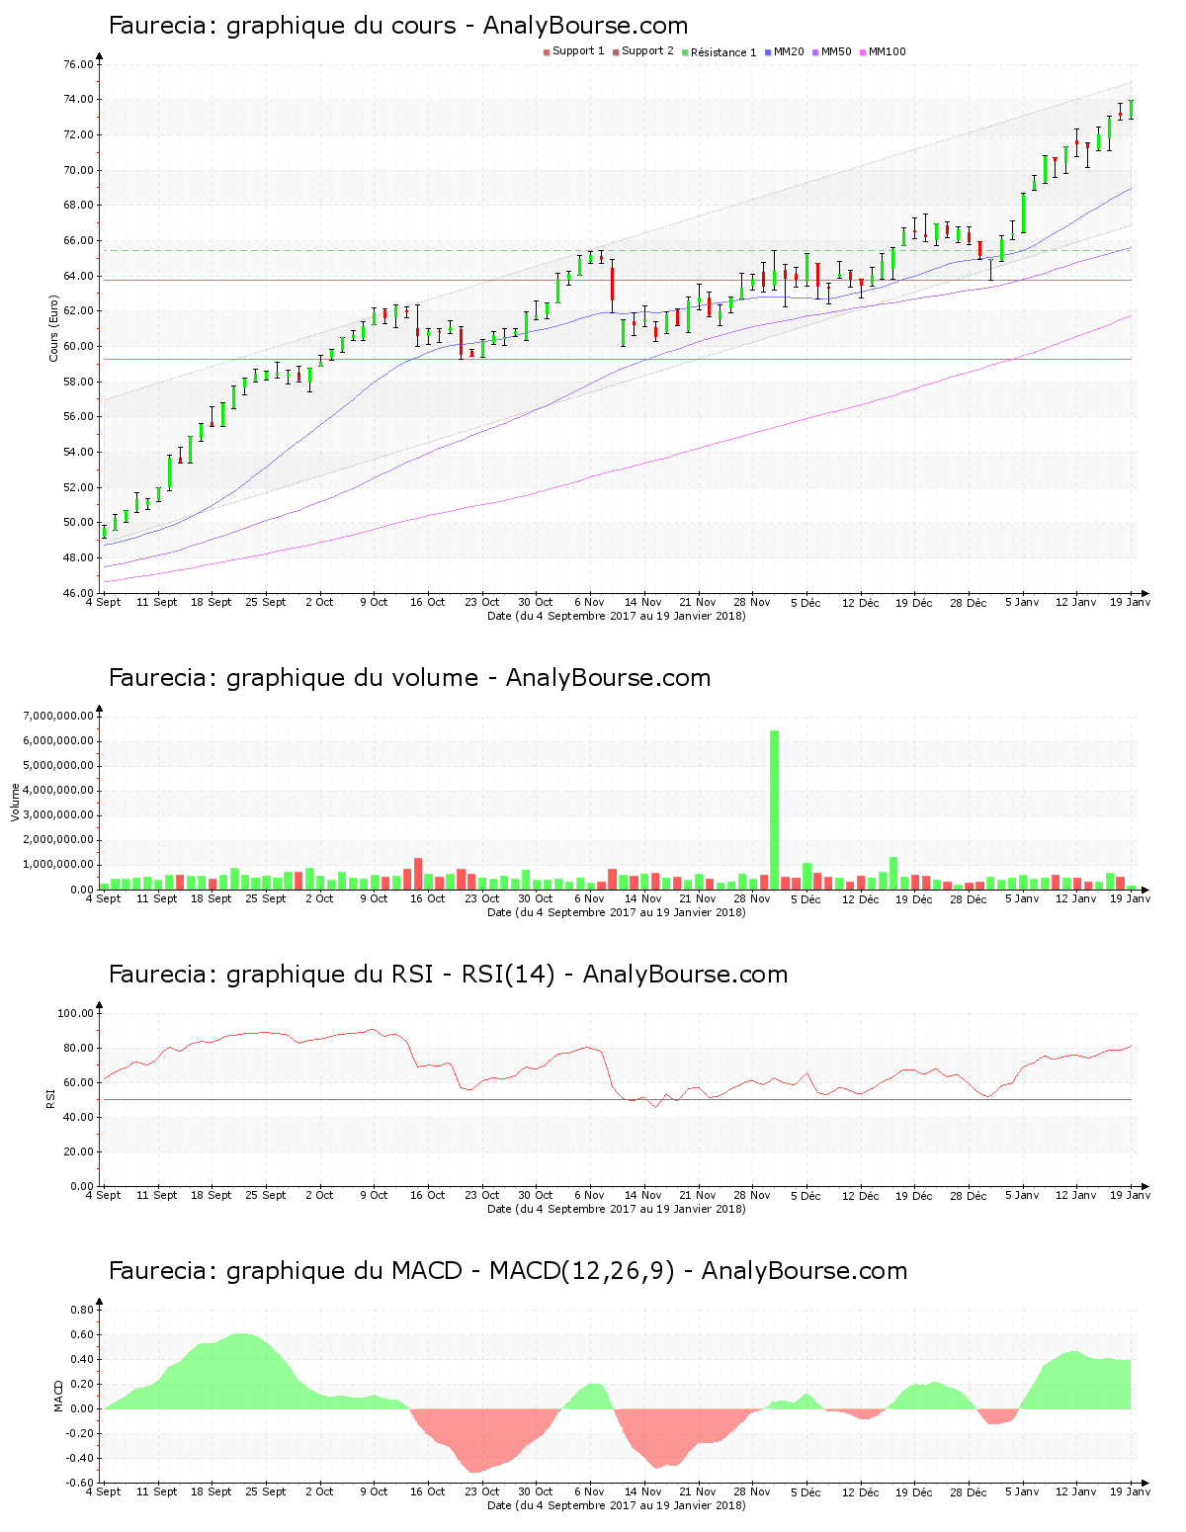Click the title "Faurecia: graphique du cours"

pyautogui.click(x=282, y=26)
